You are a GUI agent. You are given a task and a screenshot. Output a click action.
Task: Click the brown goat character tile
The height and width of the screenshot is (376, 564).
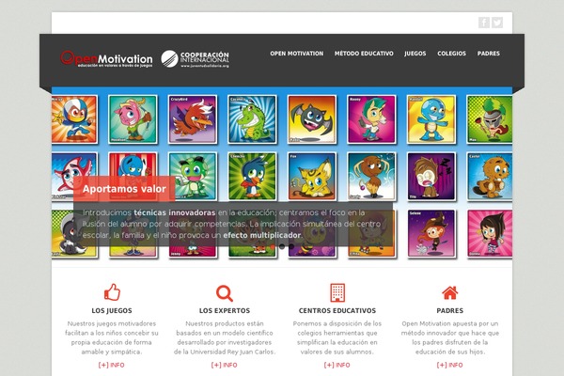[371, 177]
